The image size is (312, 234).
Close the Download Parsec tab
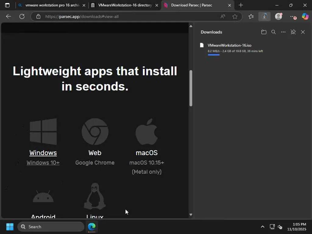pos(229,5)
